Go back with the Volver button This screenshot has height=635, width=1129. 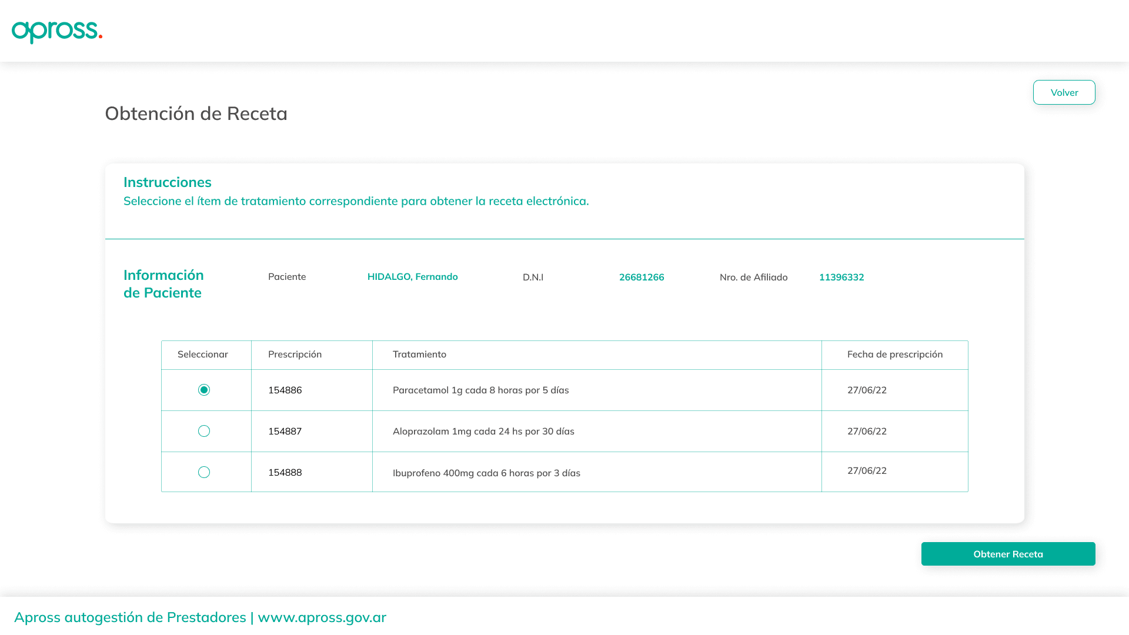(x=1064, y=92)
